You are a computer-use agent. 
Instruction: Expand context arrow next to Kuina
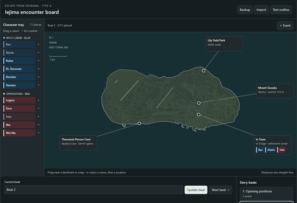39,61
